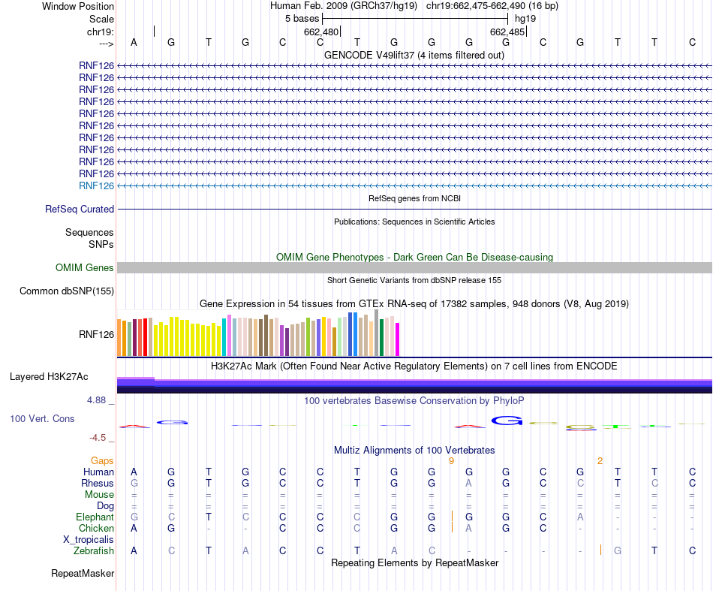713x591 pixels.
Task: Select the Rhesus alignment row label
Action: pyautogui.click(x=98, y=483)
